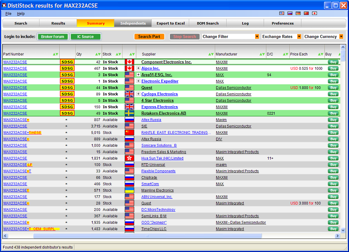Click the SDSG badge in the Aipco Inc. row
The width and height of the screenshot is (349, 252).
(67, 68)
